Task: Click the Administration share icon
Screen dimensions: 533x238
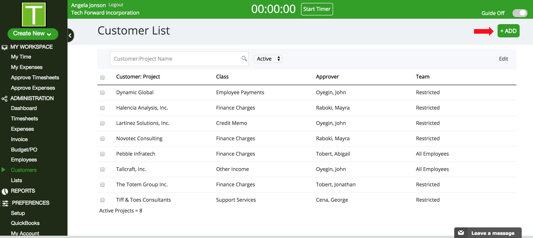Action: [x=5, y=98]
